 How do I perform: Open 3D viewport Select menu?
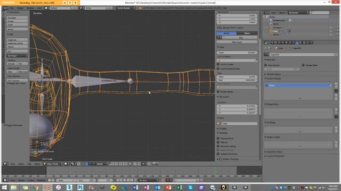(x=21, y=164)
